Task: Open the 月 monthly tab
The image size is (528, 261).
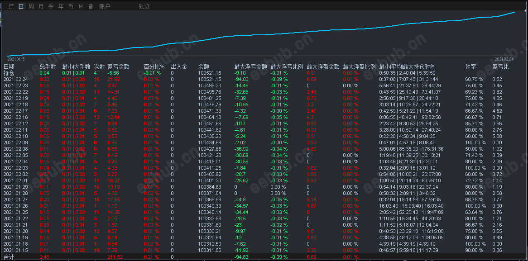Action: coord(41,6)
